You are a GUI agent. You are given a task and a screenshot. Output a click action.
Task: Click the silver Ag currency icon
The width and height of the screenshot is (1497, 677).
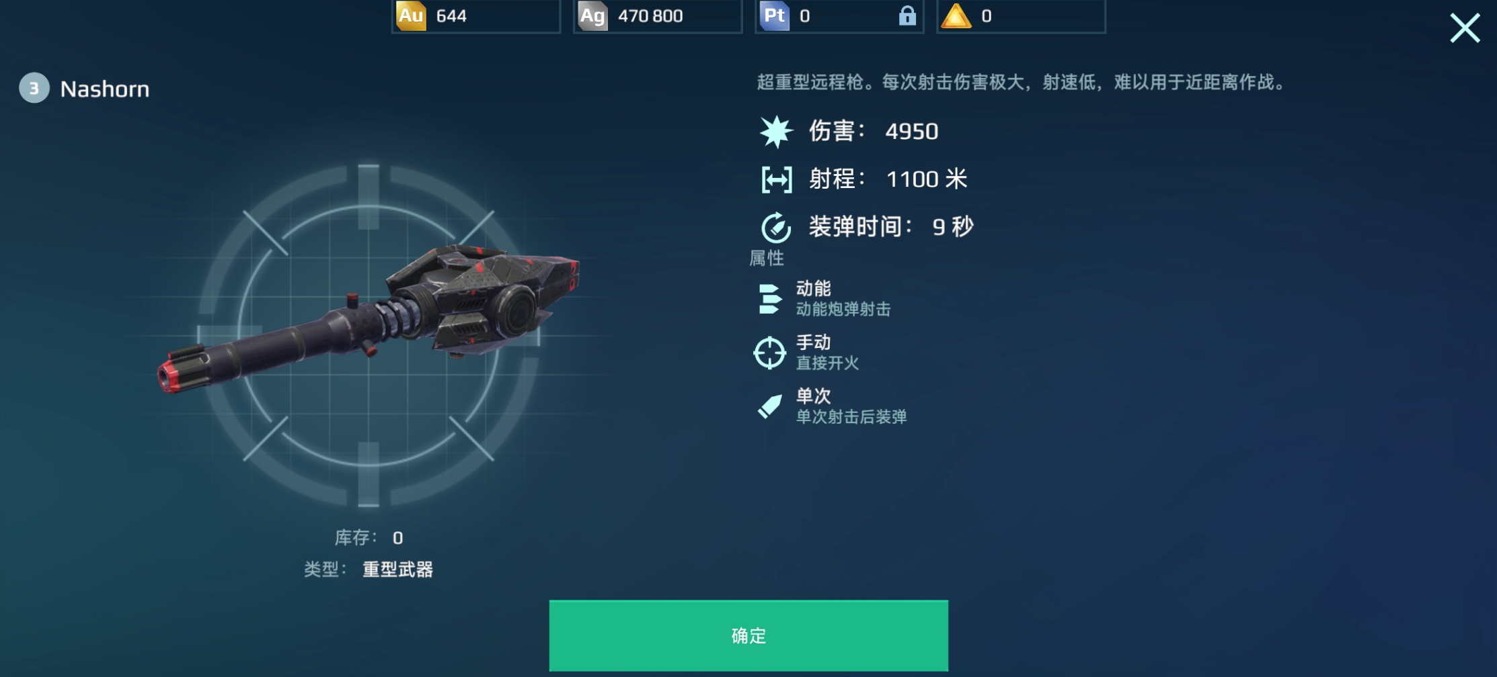[592, 15]
